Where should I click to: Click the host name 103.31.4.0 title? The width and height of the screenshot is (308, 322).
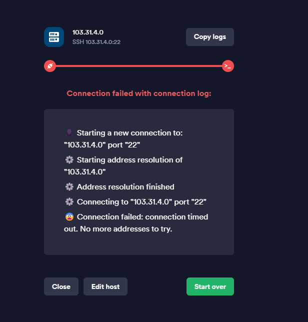(88, 32)
